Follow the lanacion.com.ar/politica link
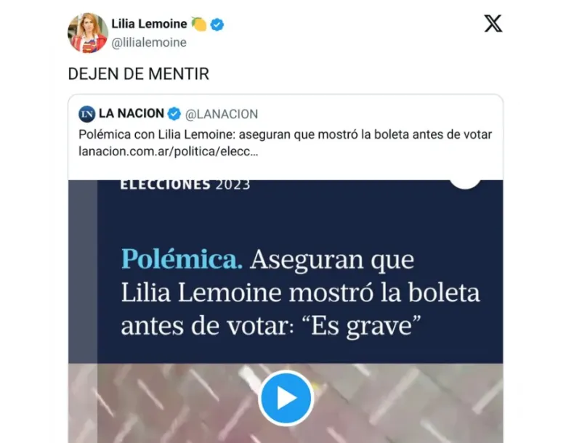The width and height of the screenshot is (574, 443). (169, 152)
